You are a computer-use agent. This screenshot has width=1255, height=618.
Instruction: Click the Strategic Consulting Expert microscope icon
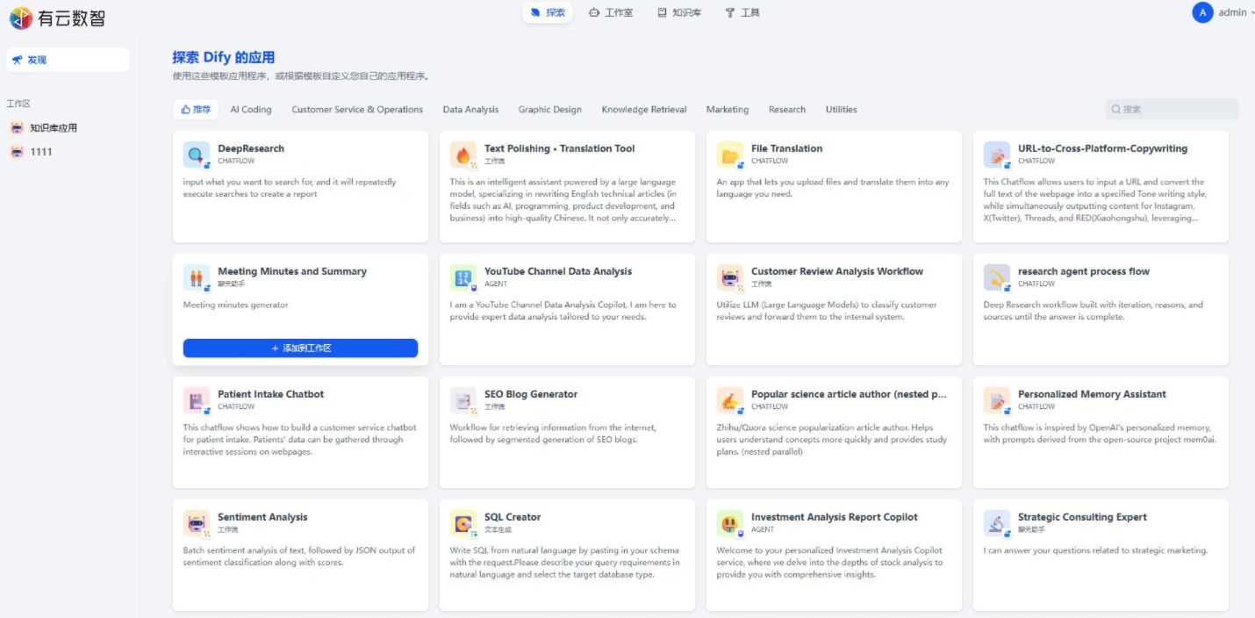(996, 524)
